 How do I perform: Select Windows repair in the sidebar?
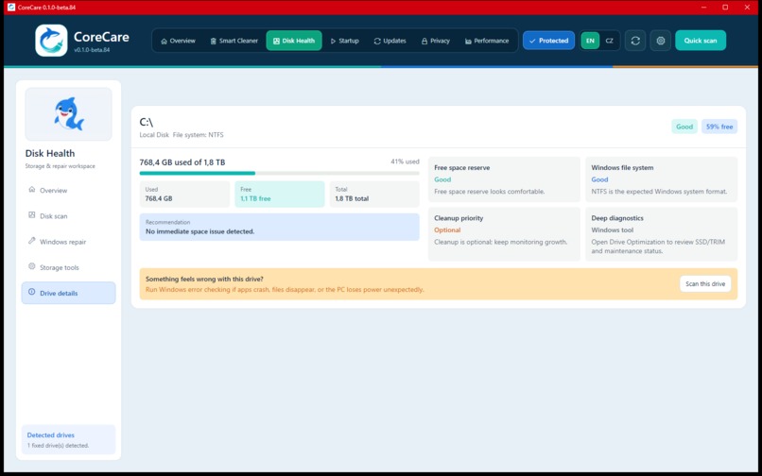pos(68,242)
